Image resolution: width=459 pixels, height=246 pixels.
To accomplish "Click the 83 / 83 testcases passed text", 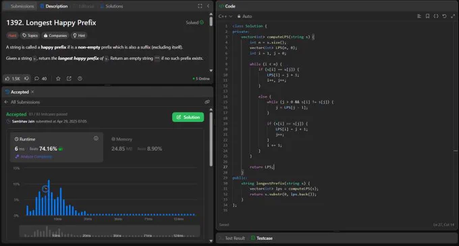I will tap(48, 114).
